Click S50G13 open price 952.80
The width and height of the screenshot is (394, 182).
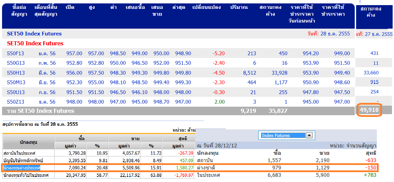coord(74,63)
